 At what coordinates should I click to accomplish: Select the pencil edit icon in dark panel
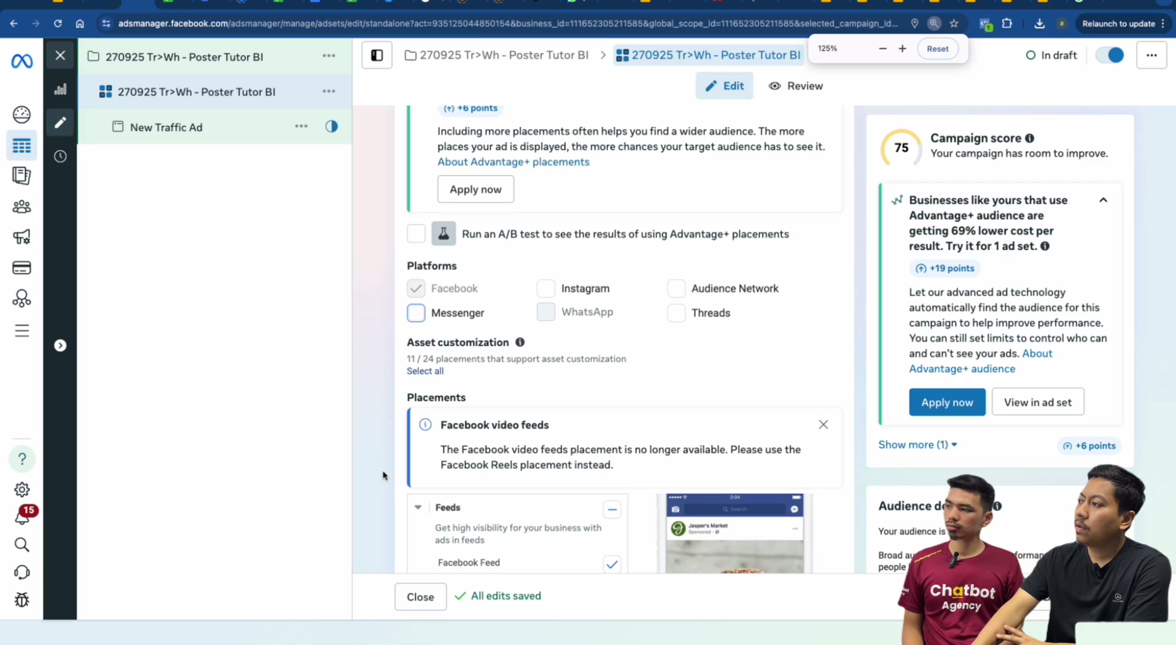(60, 122)
